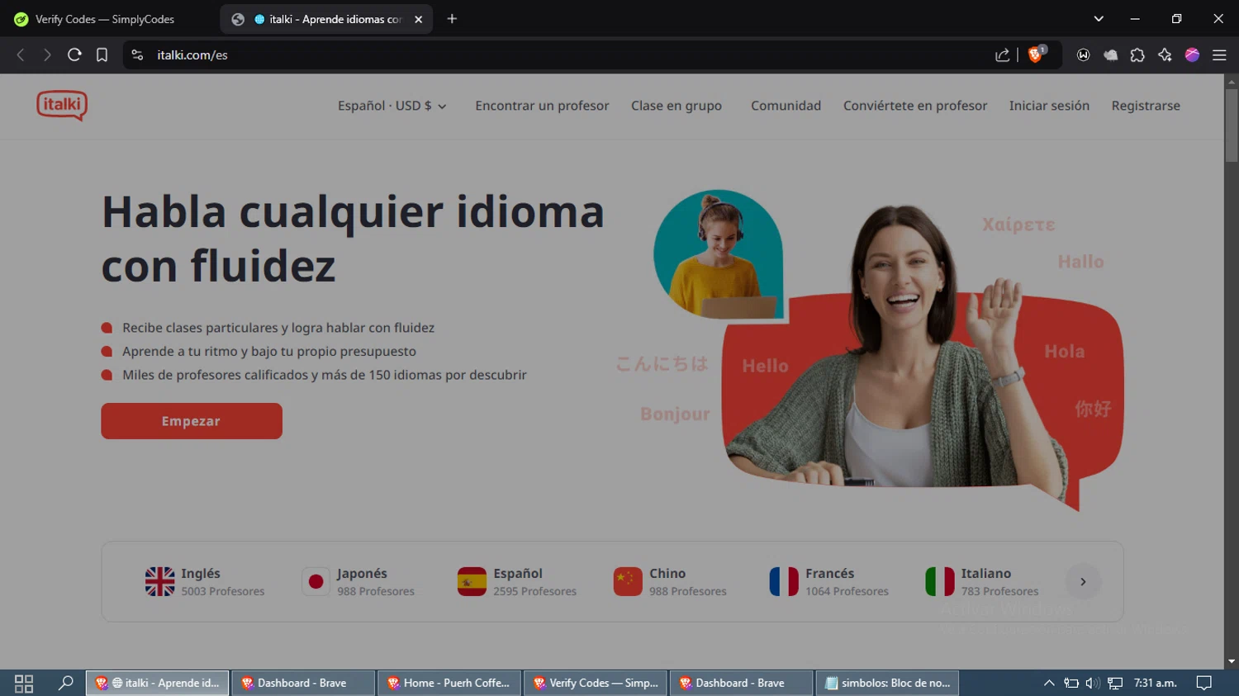The height and width of the screenshot is (696, 1239).
Task: Open Windows Task View
Action: click(x=24, y=683)
